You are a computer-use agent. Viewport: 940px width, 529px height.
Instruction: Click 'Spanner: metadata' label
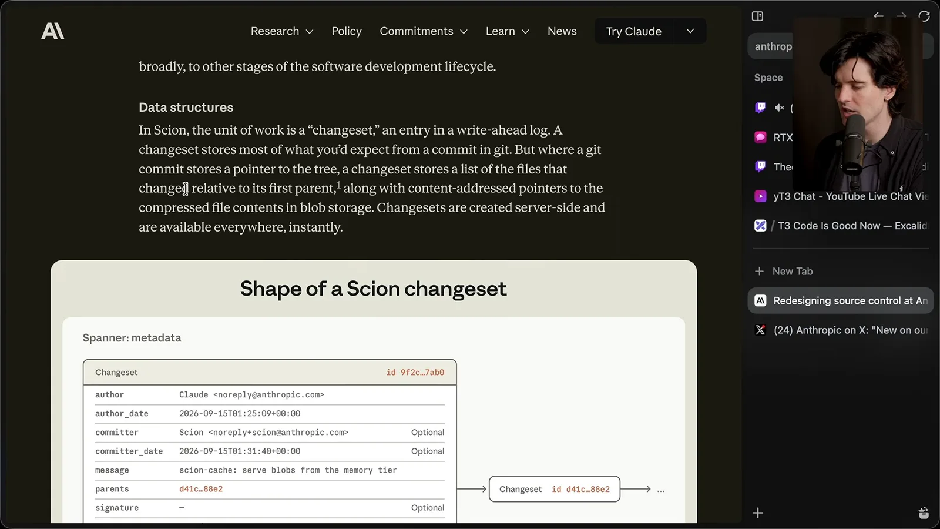132,338
